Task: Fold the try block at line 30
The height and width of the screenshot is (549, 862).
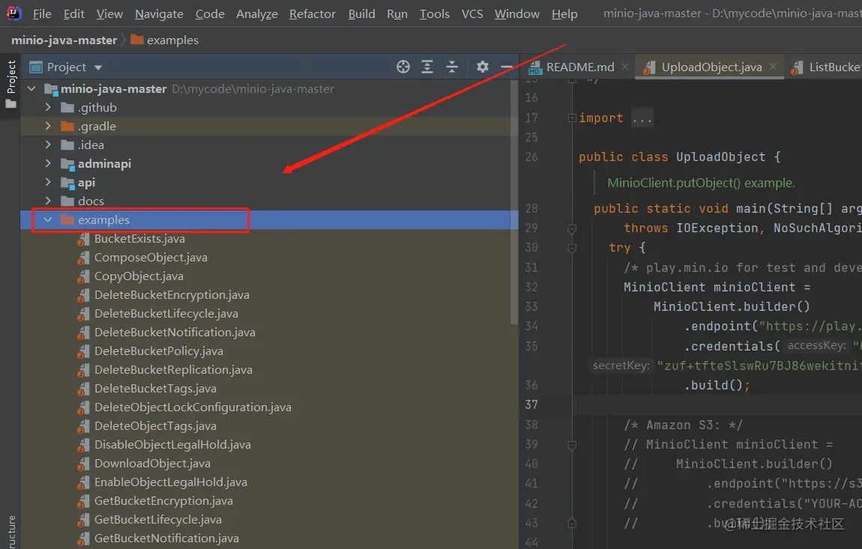Action: (x=572, y=248)
